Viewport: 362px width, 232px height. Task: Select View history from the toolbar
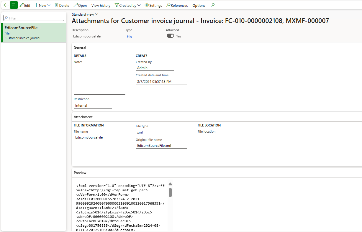[101, 5]
